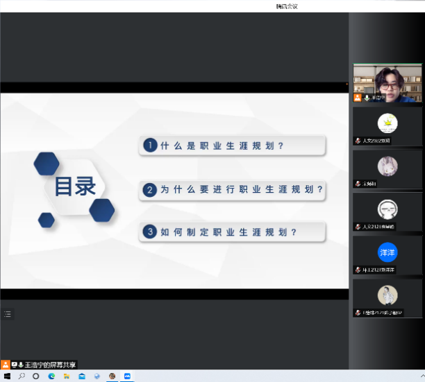Image resolution: width=425 pixels, height=382 pixels.
Task: Open File Explorer from the taskbar
Action: click(x=67, y=376)
